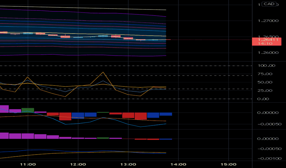The width and height of the screenshot is (286, 168).
Task: Click the 75.00 oscillator scale label
Action: coord(265,74)
